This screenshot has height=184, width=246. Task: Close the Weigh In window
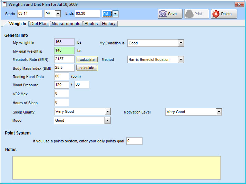pos(239,4)
